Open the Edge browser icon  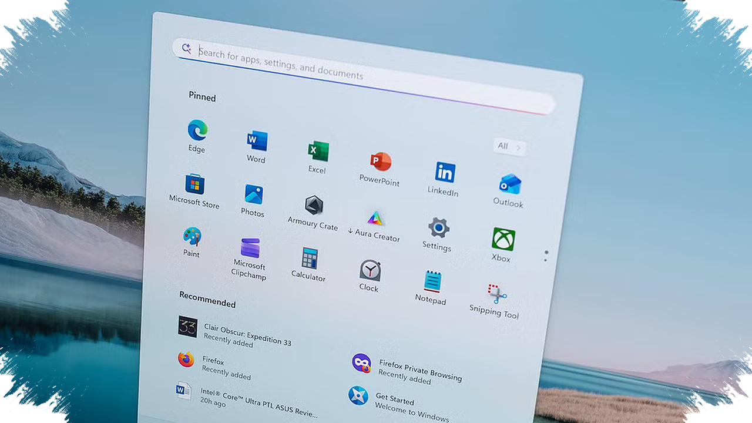[x=197, y=130]
